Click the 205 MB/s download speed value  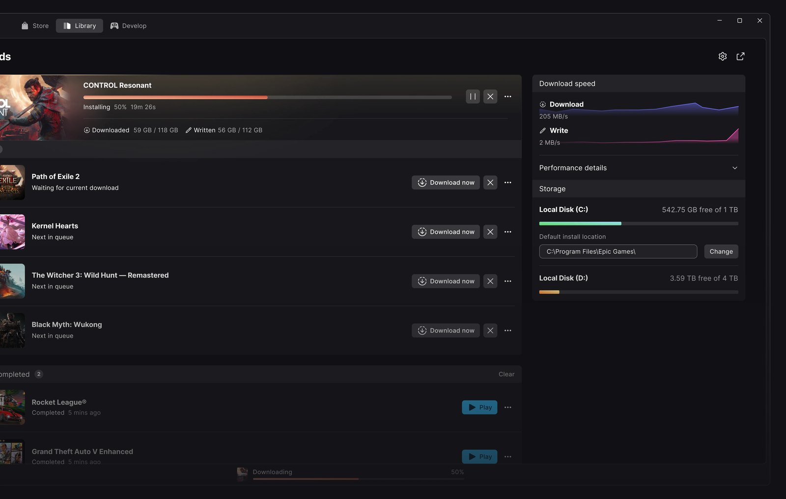(x=553, y=116)
